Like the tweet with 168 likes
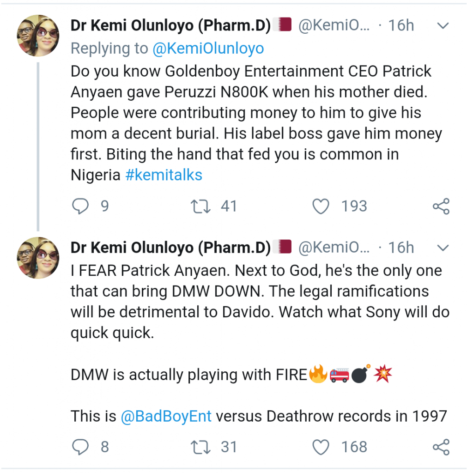 321,447
